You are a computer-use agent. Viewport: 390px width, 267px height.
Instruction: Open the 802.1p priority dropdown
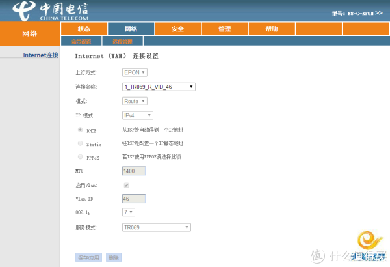(x=129, y=212)
